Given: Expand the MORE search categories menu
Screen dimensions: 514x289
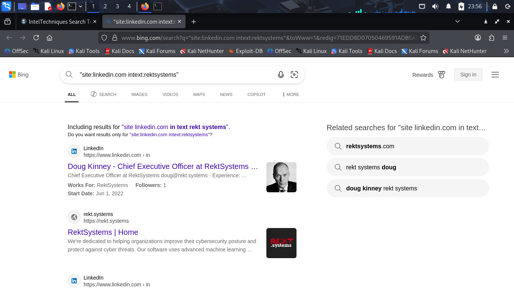Looking at the screenshot, I should point(290,94).
